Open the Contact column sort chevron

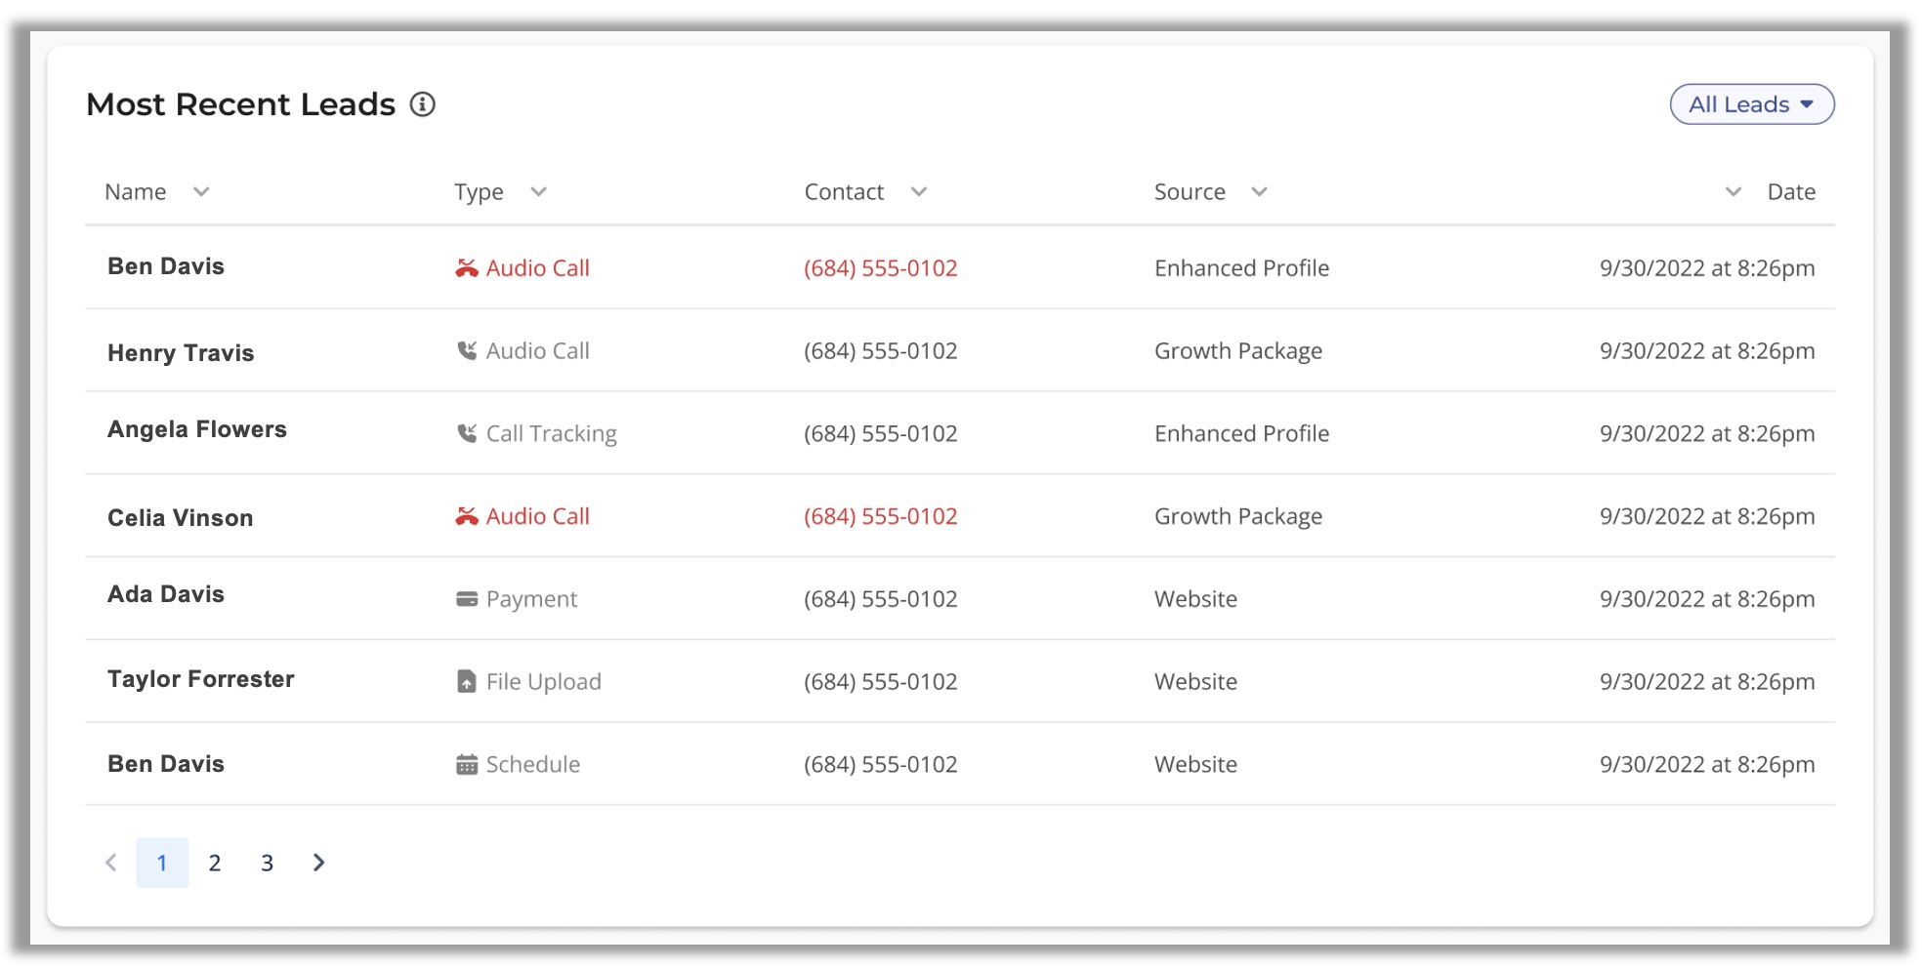click(x=918, y=191)
